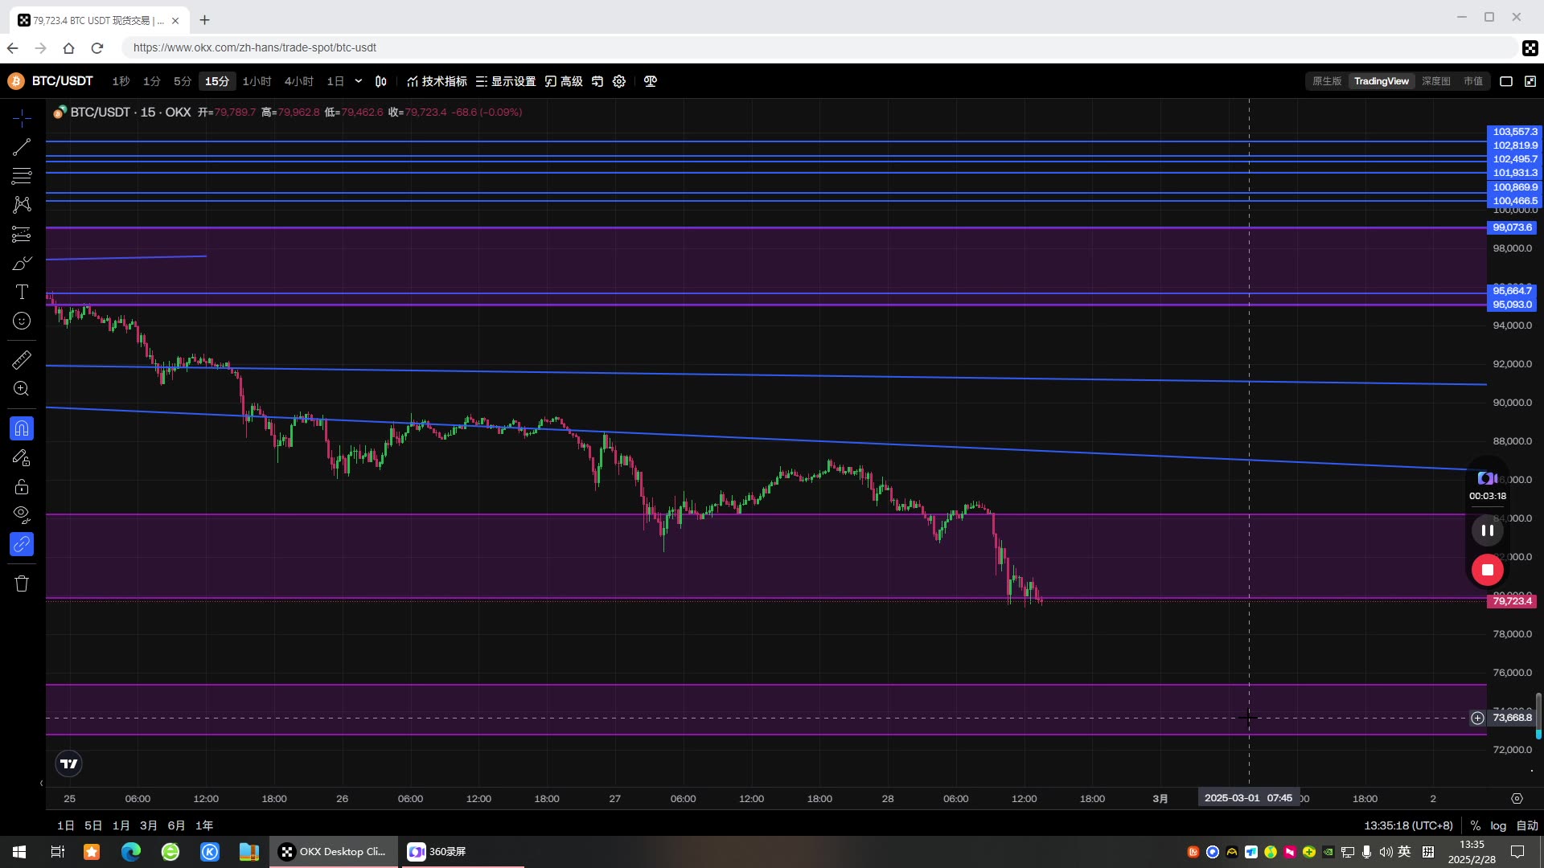Select the brush drawing tool
Viewport: 1544px width, 868px height.
22,264
